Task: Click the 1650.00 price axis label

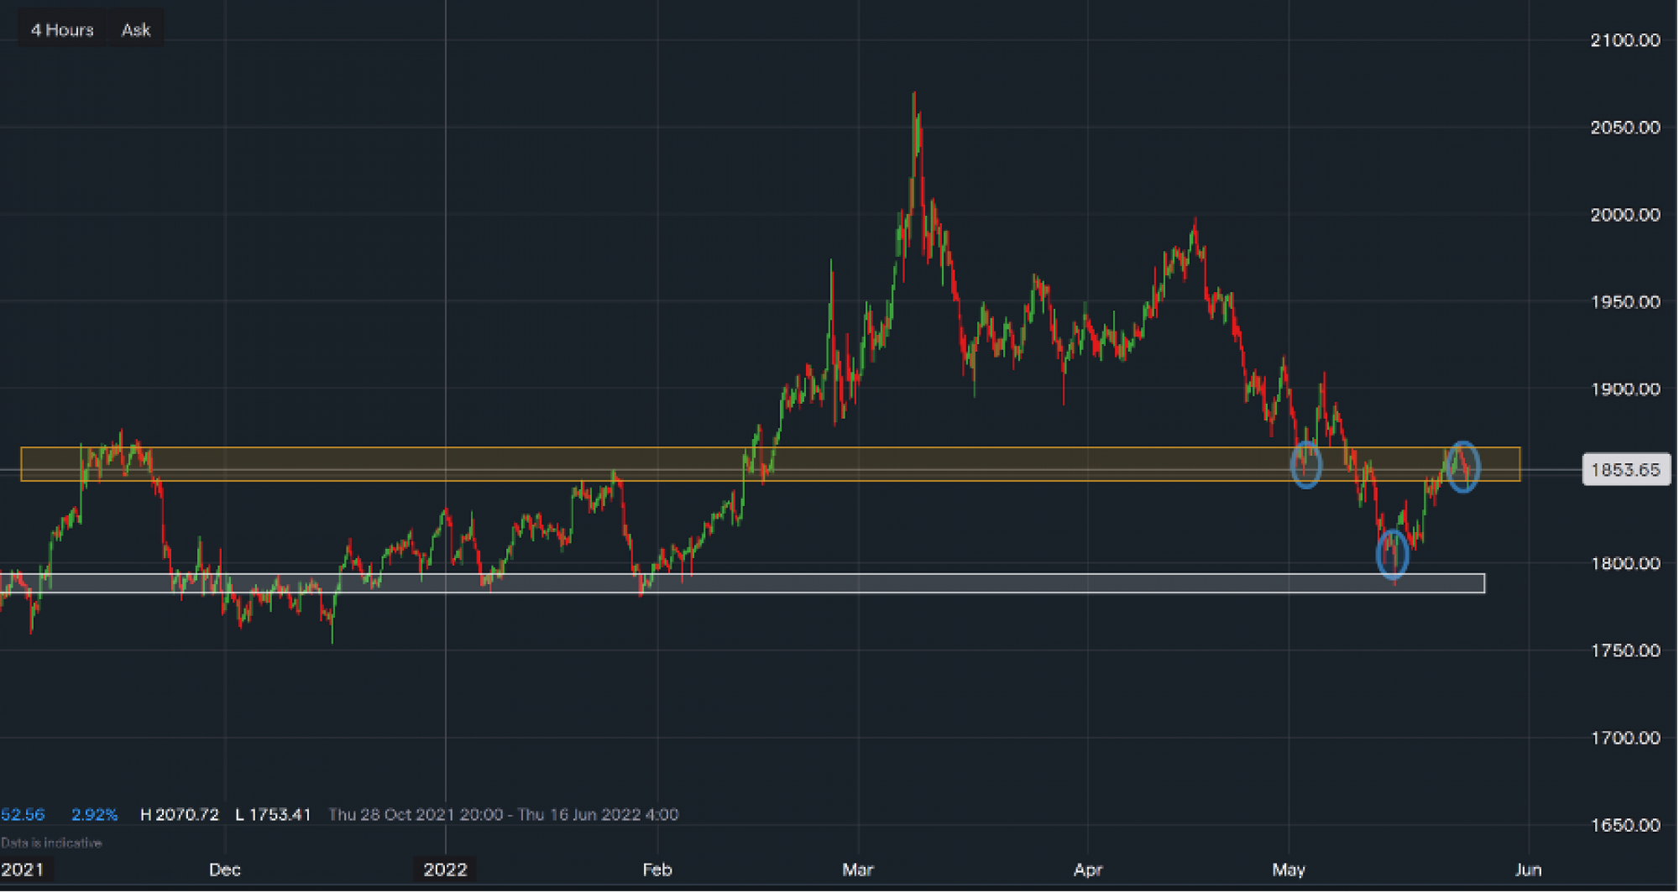Action: pos(1624,825)
